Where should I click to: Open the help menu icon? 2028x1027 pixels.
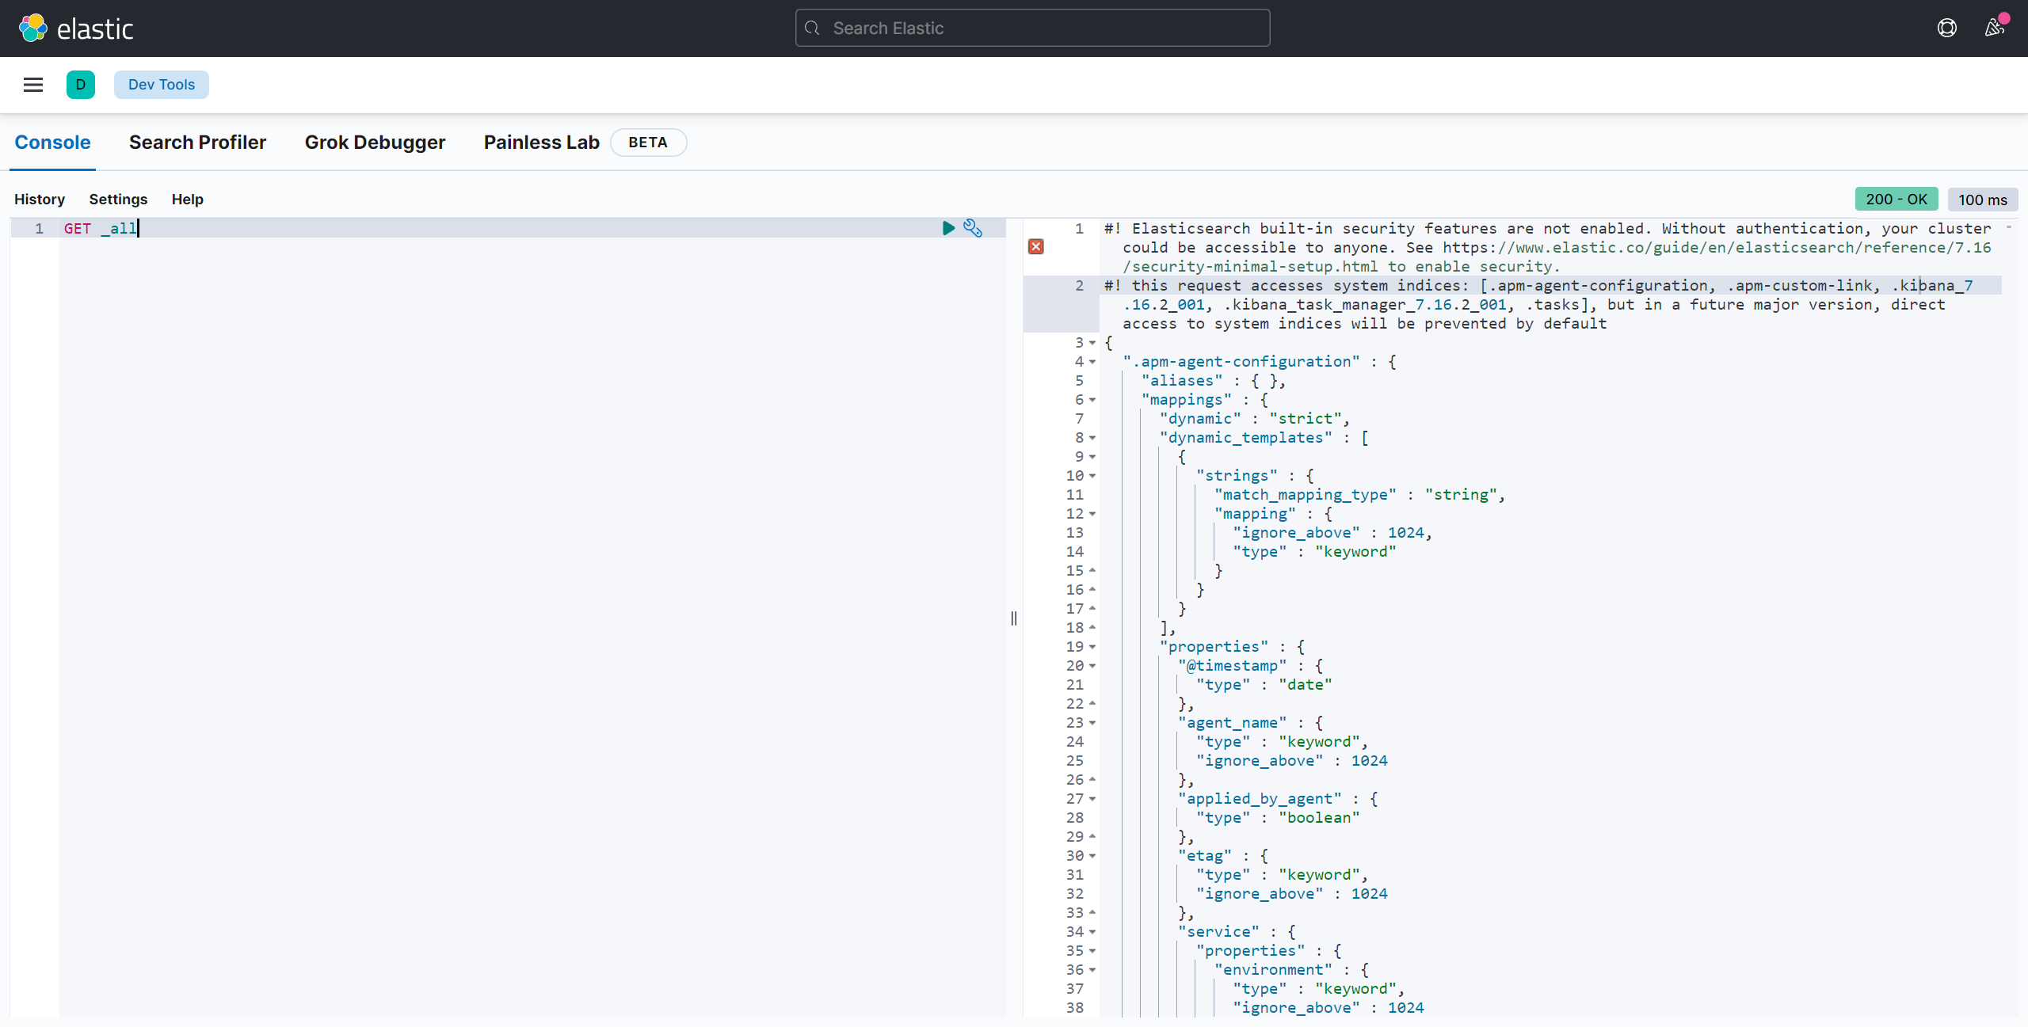(1946, 29)
